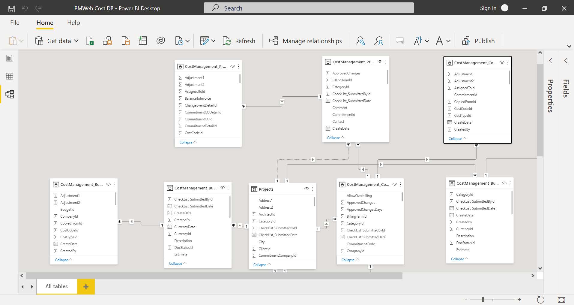
Task: Click more options on top-right CostManagement_Co table
Action: (508, 63)
